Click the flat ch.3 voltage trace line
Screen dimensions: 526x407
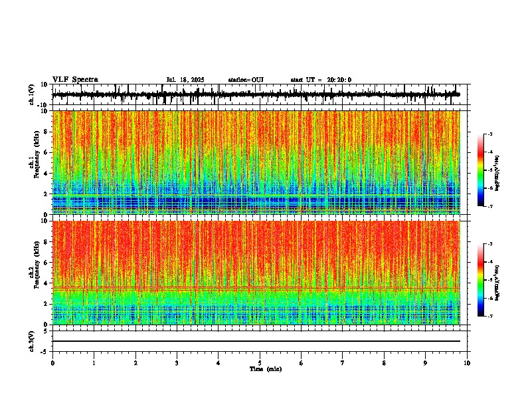[x=256, y=341]
